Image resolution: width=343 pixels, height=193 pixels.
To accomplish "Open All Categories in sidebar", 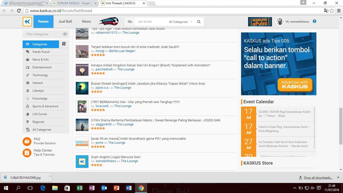I will pos(42,129).
